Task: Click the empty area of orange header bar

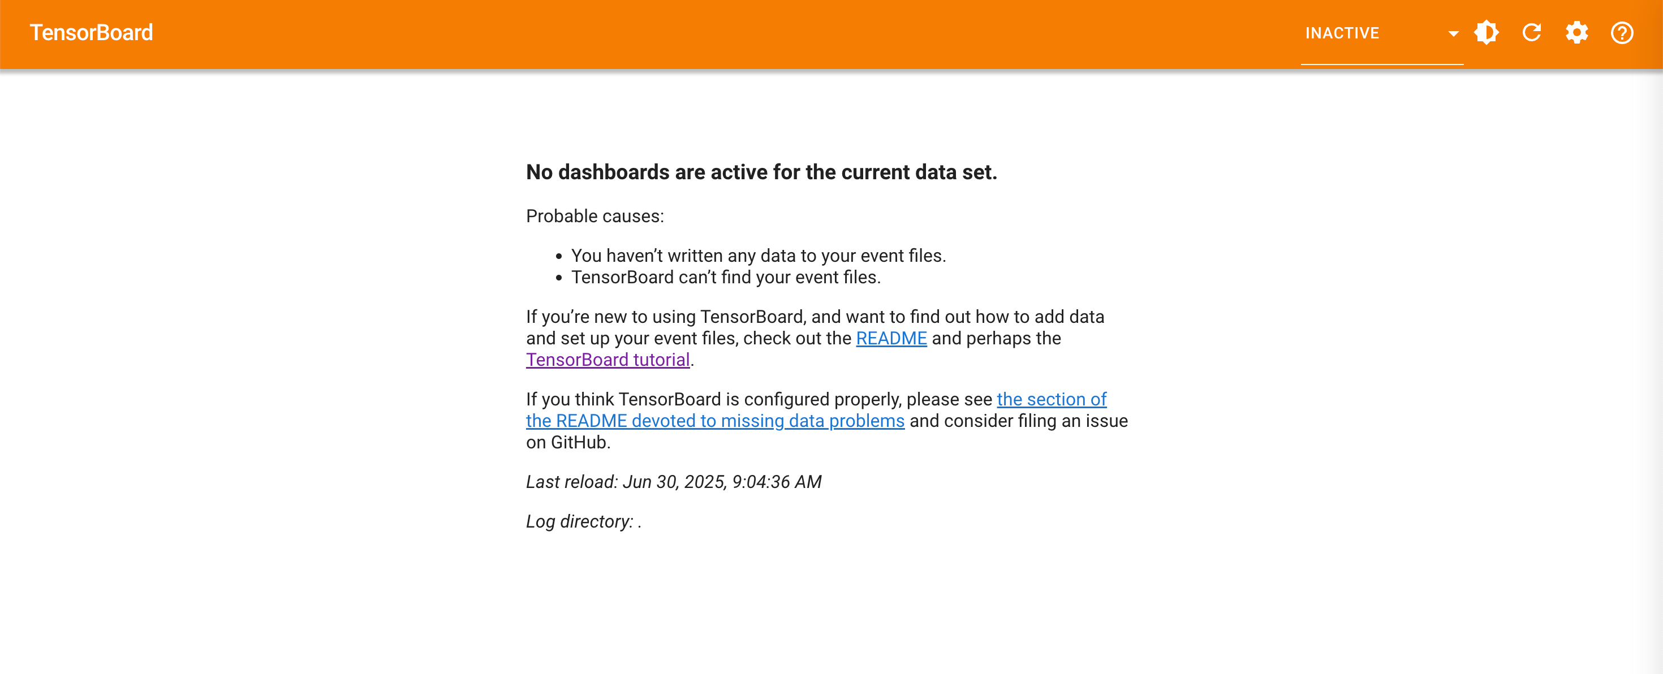Action: coord(710,33)
